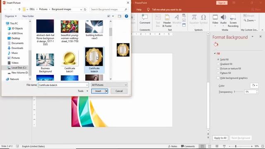
Task: Click the Sign in button
Action: pos(222,3)
